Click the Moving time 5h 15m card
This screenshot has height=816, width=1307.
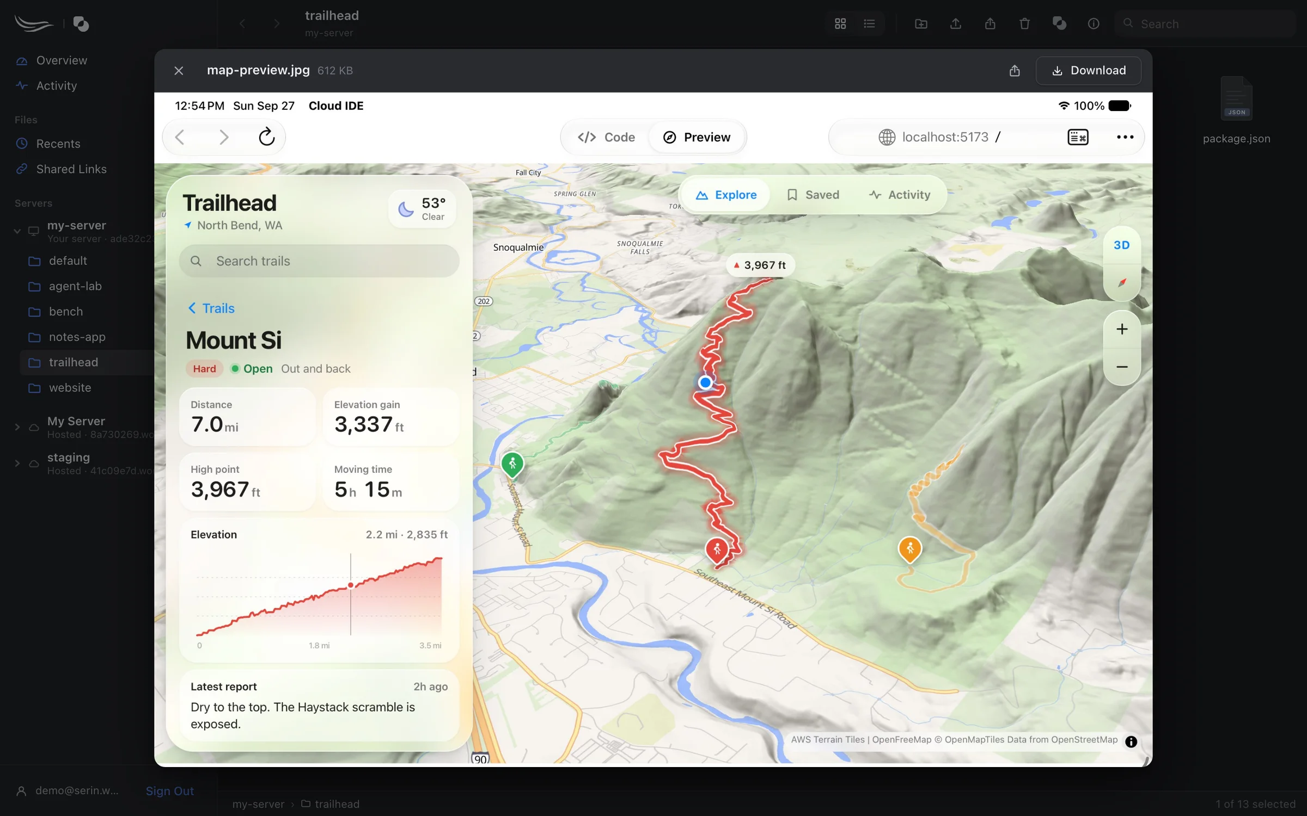[391, 483]
